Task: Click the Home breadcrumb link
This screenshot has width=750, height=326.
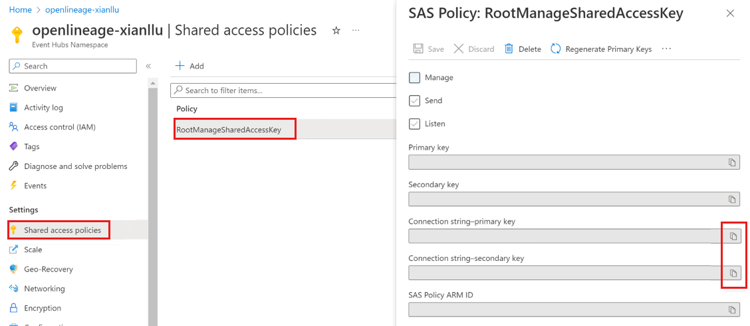Action: [20, 11]
